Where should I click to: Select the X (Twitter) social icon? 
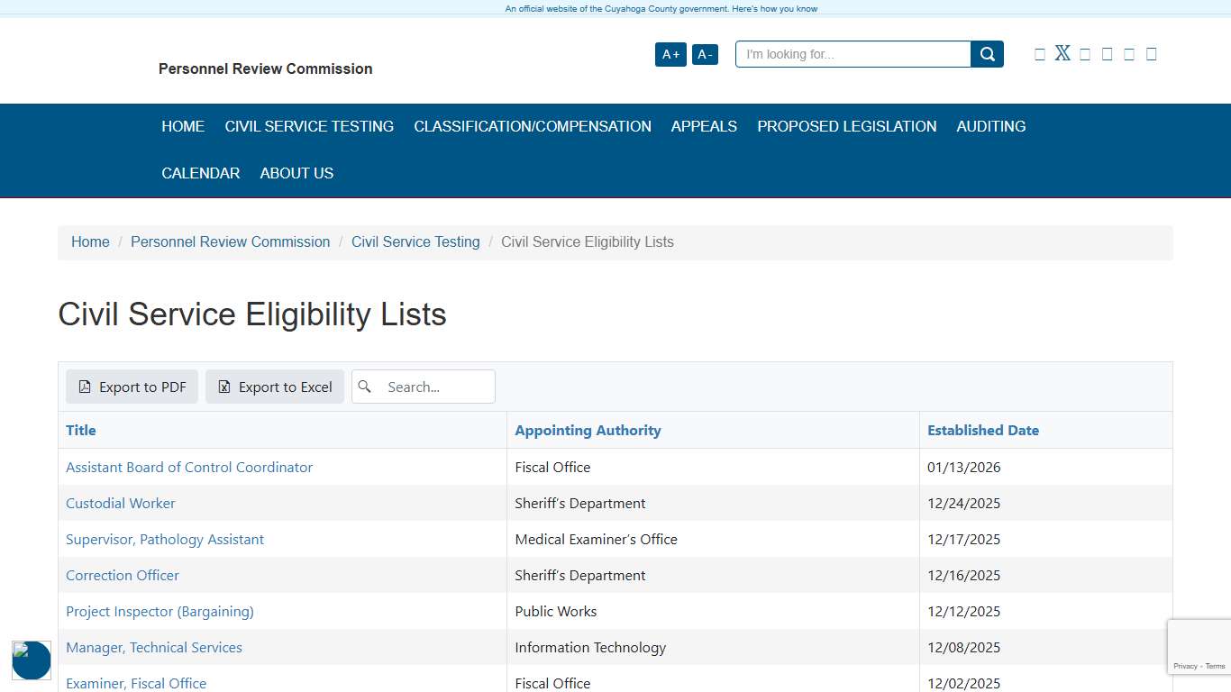pos(1062,53)
